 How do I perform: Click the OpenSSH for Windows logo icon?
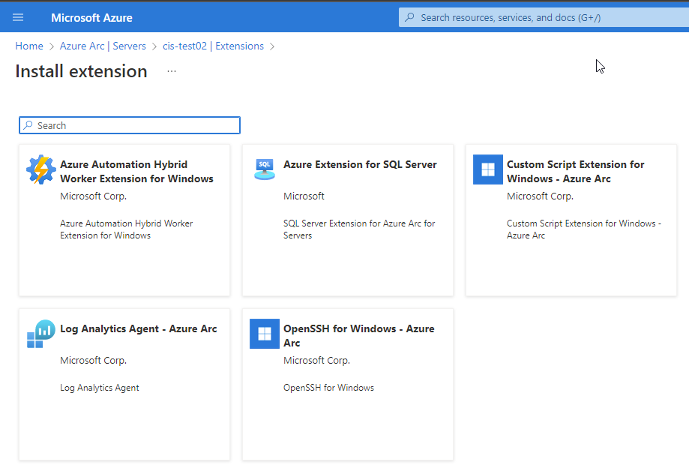point(265,334)
